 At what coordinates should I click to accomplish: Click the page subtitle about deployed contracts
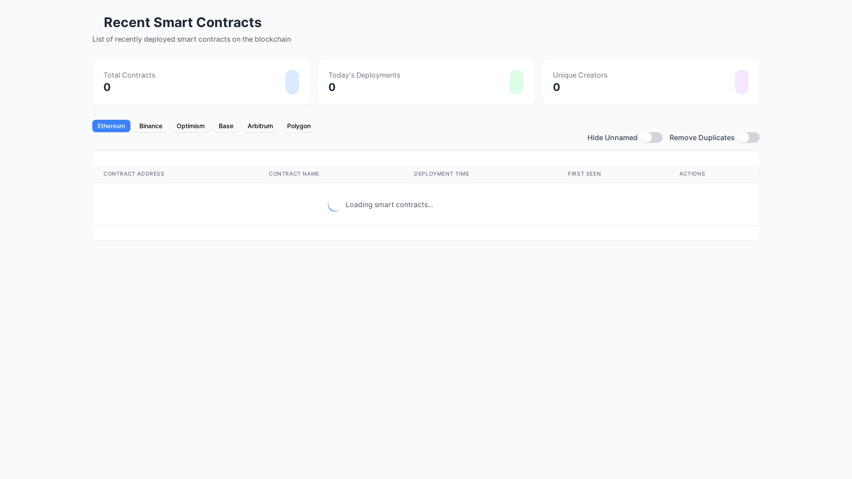click(x=192, y=39)
